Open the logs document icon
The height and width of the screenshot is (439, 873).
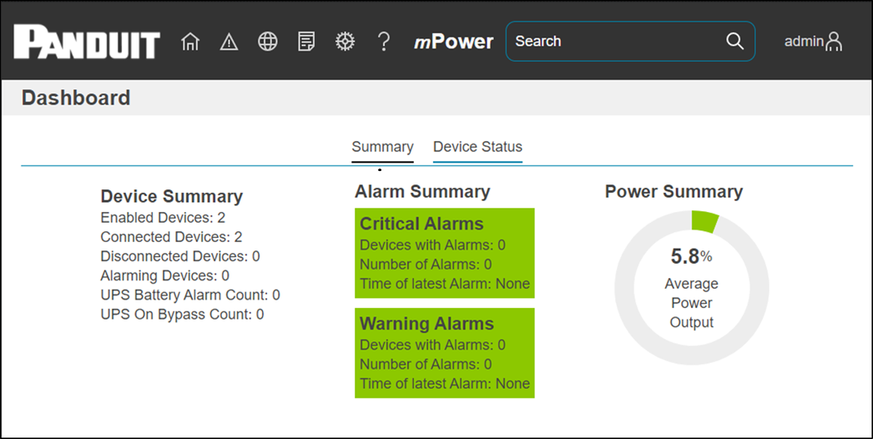click(x=306, y=42)
